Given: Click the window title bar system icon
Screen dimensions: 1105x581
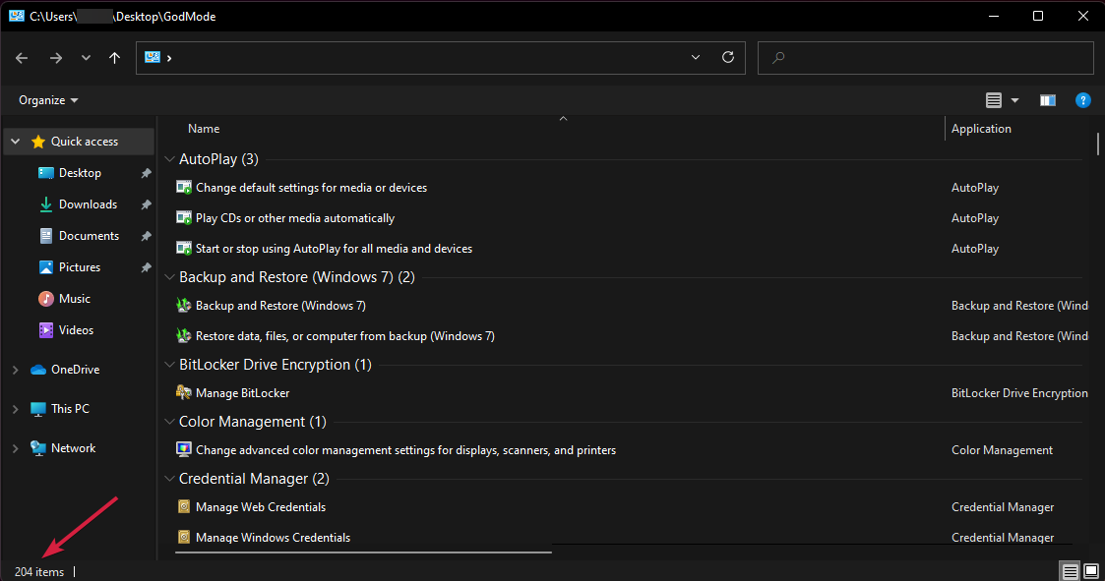Looking at the screenshot, I should click(17, 16).
